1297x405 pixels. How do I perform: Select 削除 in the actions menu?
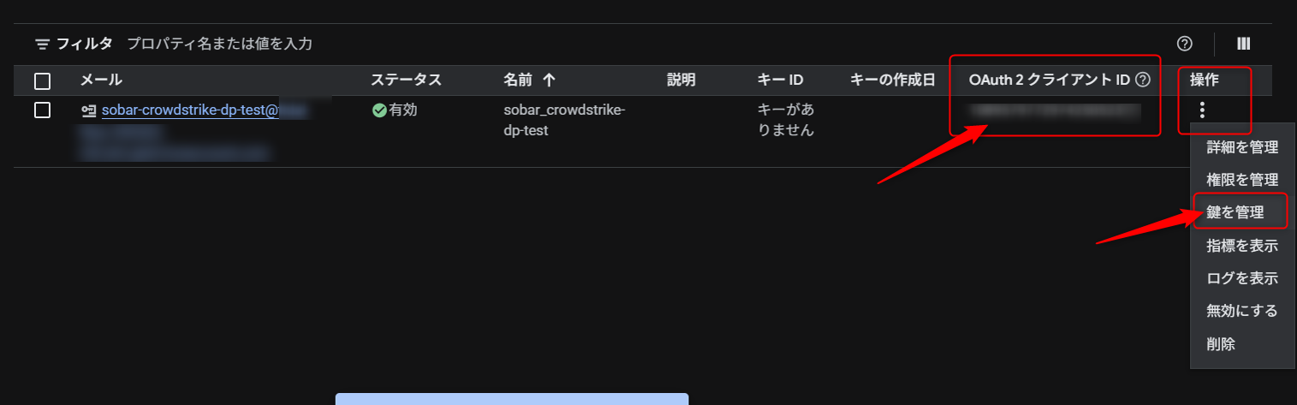coord(1242,343)
